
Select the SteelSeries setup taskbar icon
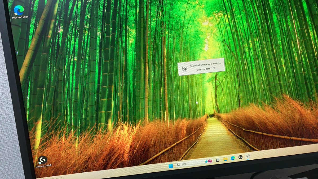248,156
